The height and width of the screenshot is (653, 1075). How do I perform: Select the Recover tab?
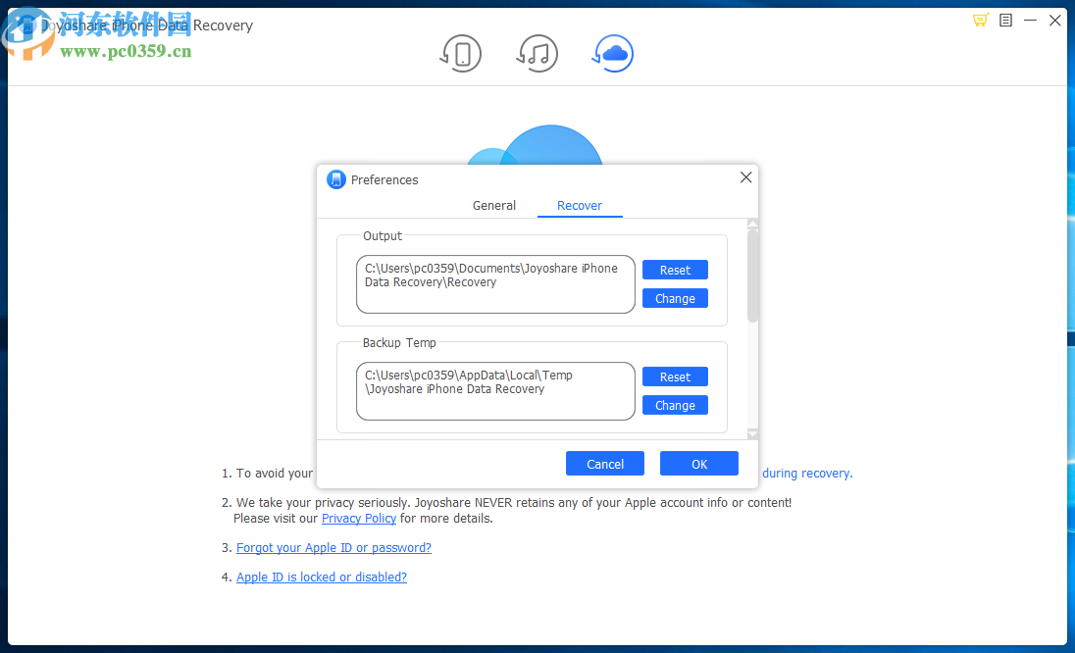(580, 206)
